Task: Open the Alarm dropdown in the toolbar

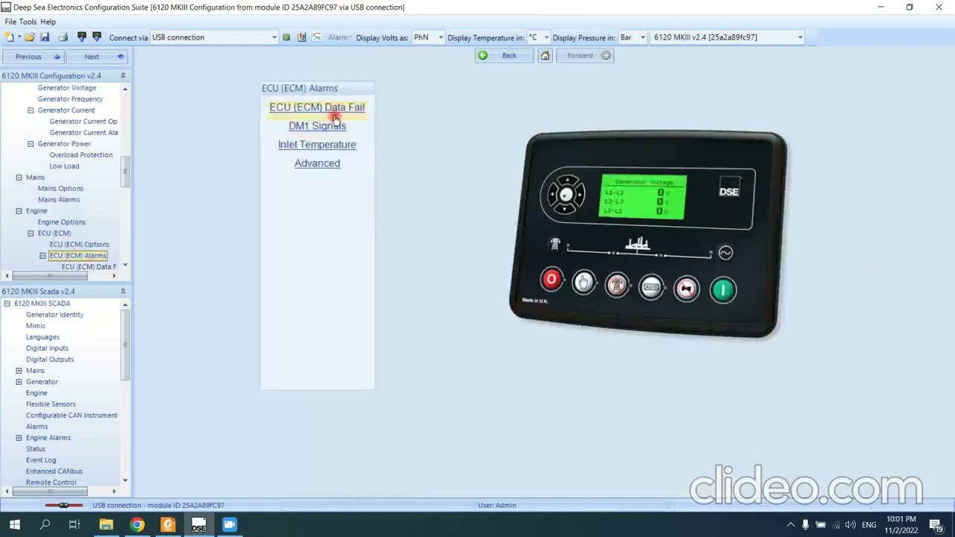Action: pos(339,37)
